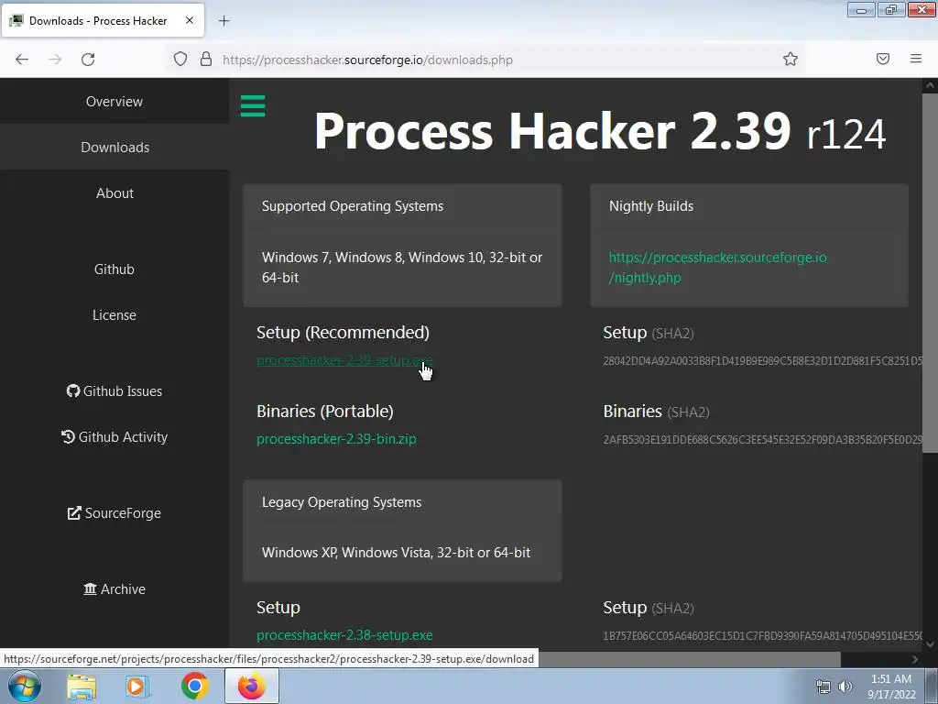938x704 pixels.
Task: Open volume control in system tray
Action: click(x=845, y=687)
